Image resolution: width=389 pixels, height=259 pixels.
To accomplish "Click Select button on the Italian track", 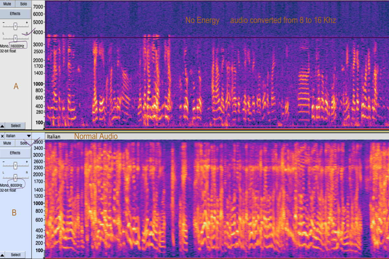I will coord(16,255).
